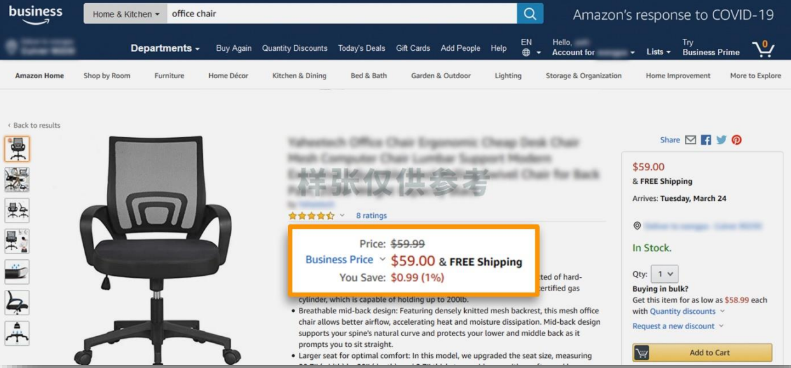
Task: Open the Qty quantity dropdown
Action: point(665,274)
